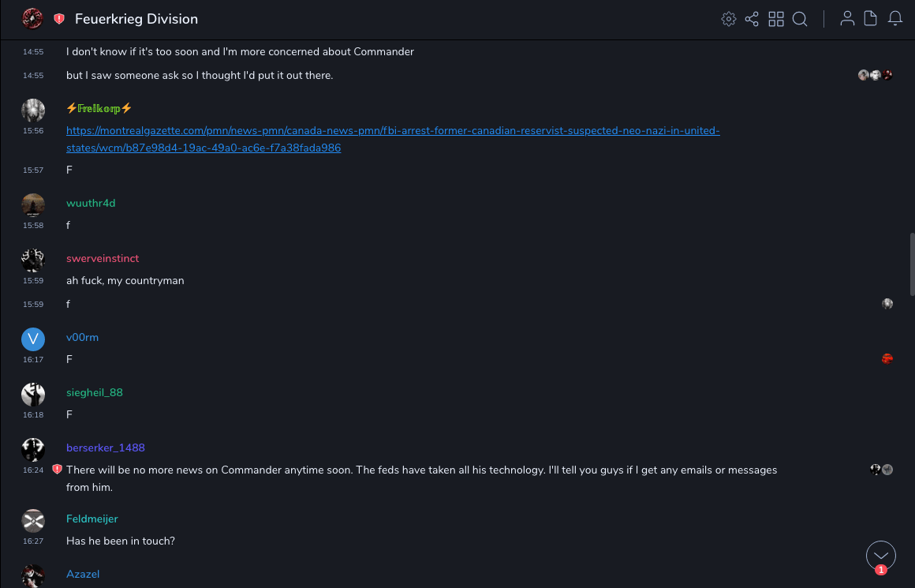The image size is (915, 588).
Task: Open the four-squares grid icon
Action: 776,19
